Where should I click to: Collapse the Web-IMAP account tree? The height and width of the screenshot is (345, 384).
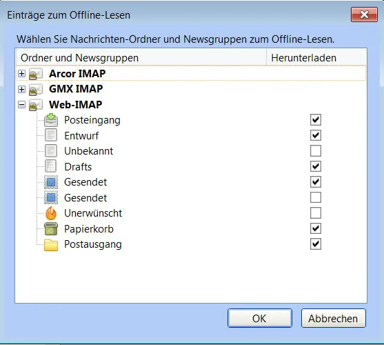click(22, 105)
